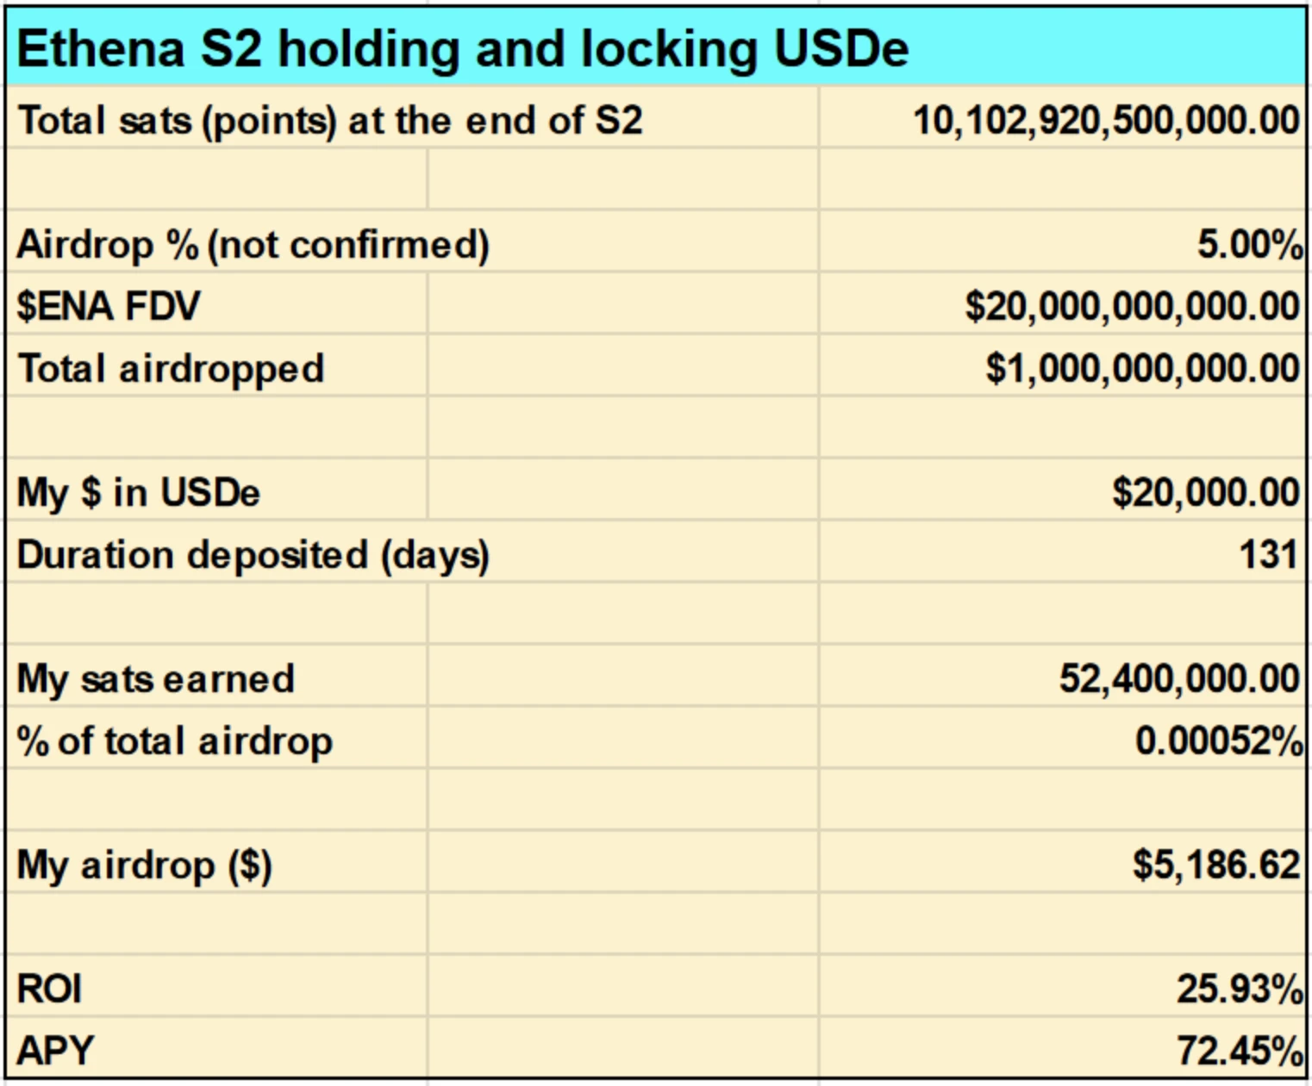Click the '$ENA FDV' label cell
1312x1086 pixels.
pos(109,307)
